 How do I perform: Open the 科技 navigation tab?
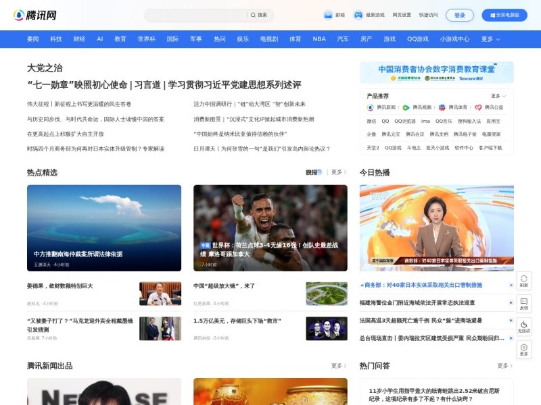tap(56, 39)
